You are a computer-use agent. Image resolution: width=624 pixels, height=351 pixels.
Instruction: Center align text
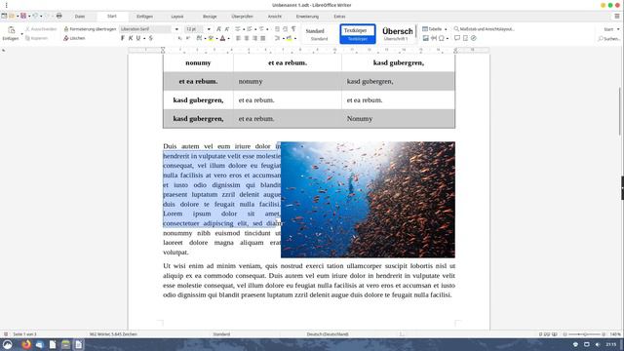click(x=247, y=38)
